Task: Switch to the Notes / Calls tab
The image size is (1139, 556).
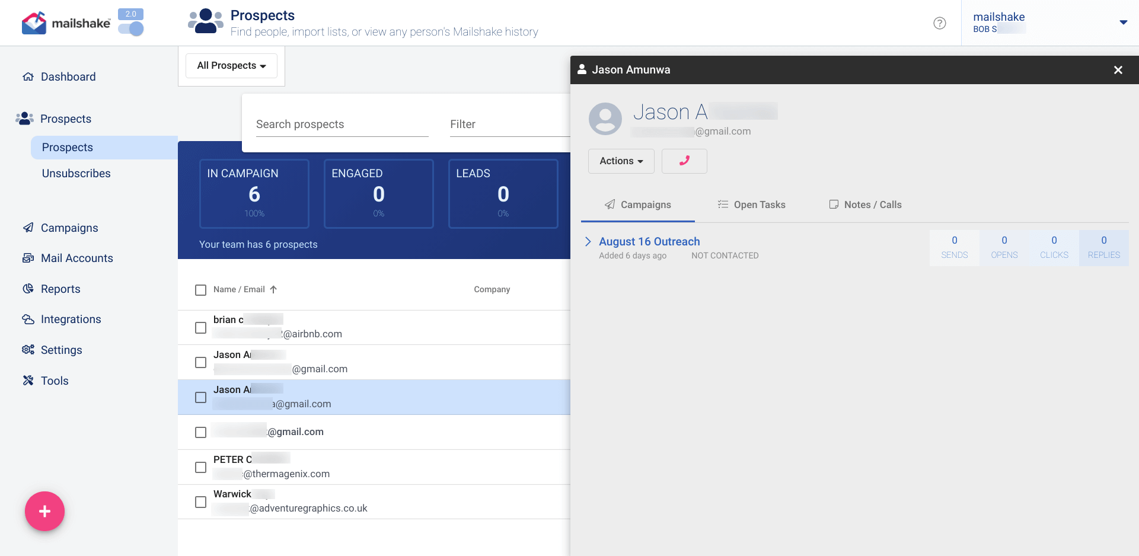Action: coord(865,204)
